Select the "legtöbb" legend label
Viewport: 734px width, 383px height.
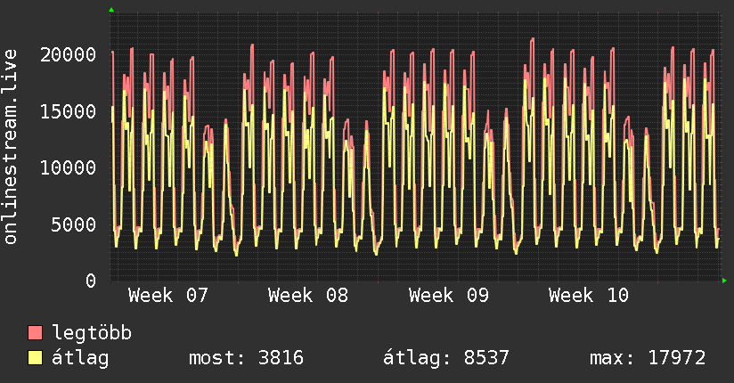[92, 333]
